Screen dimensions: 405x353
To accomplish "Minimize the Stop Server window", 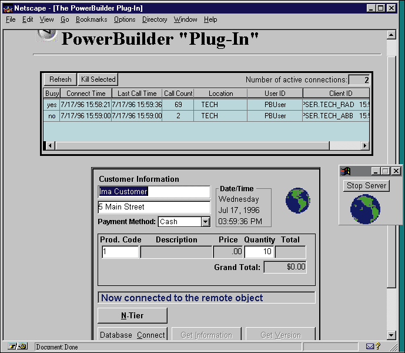I will coord(376,171).
